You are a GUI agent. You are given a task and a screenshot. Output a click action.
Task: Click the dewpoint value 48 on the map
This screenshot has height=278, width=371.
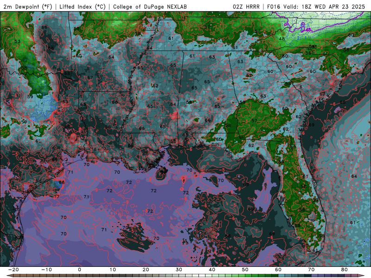point(281,38)
